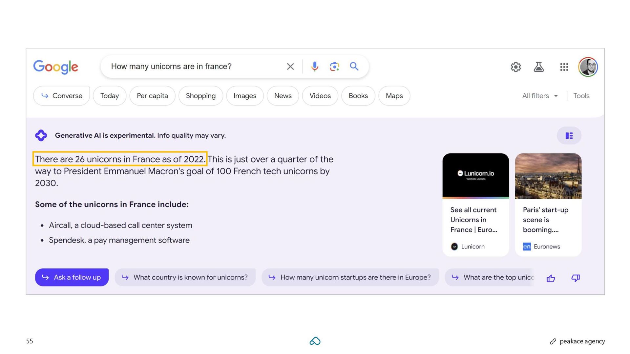
Task: Give thumbs up to AI answer
Action: pyautogui.click(x=551, y=278)
